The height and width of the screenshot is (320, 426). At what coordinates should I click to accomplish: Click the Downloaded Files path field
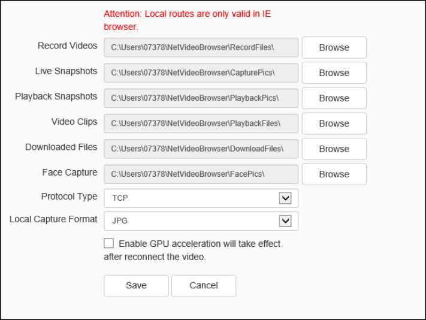(x=201, y=149)
